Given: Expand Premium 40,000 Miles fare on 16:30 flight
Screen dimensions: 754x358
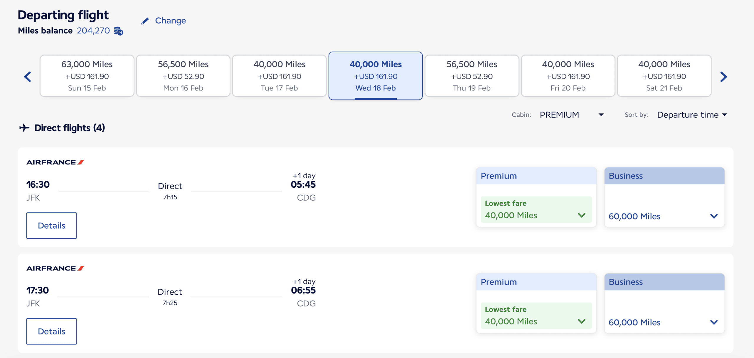Looking at the screenshot, I should [x=582, y=215].
